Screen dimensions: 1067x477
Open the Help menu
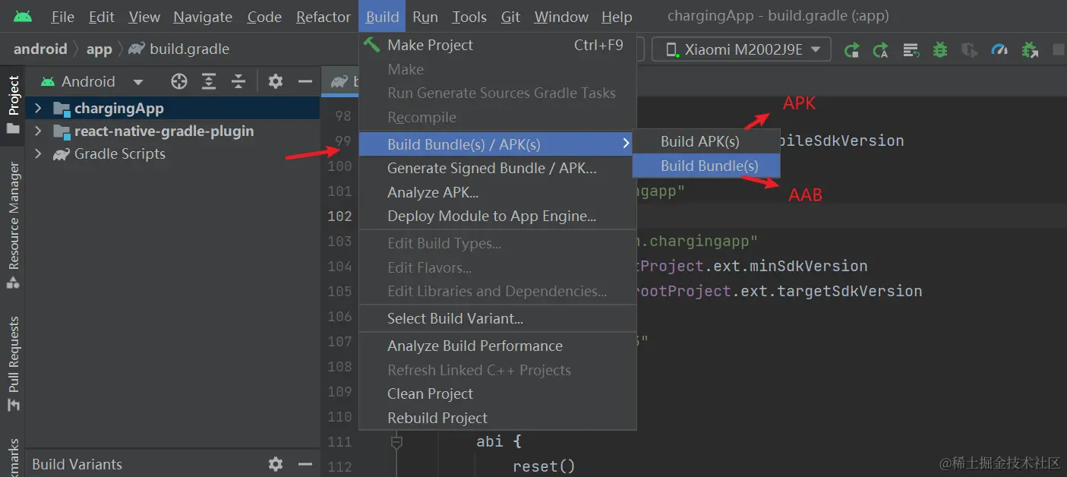point(617,17)
